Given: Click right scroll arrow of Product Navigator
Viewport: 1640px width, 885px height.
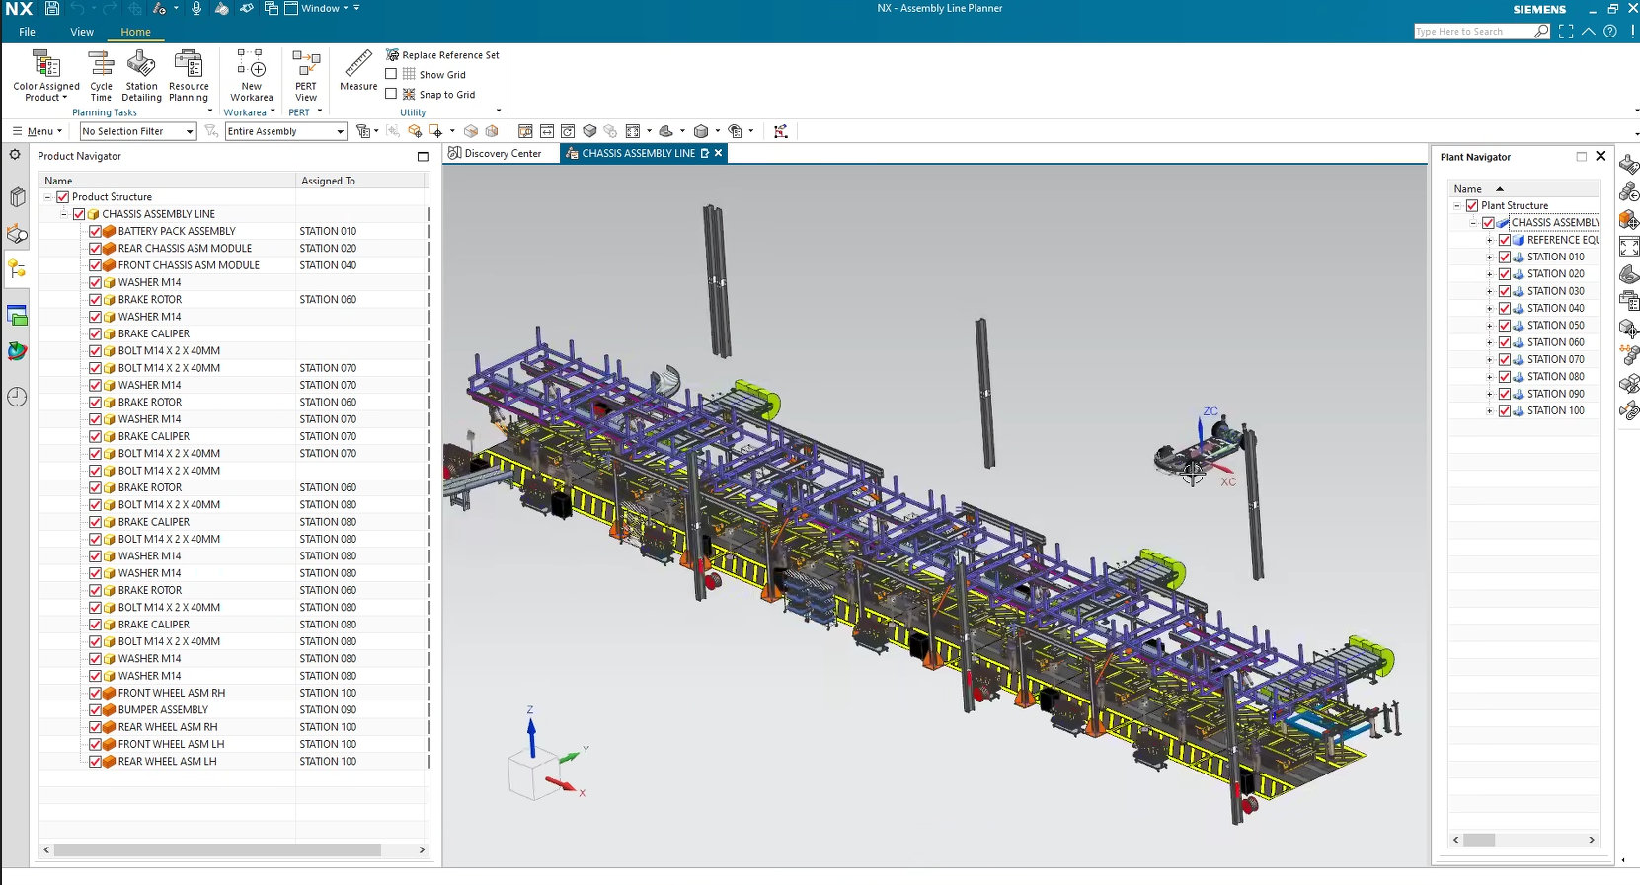Looking at the screenshot, I should click(x=422, y=849).
